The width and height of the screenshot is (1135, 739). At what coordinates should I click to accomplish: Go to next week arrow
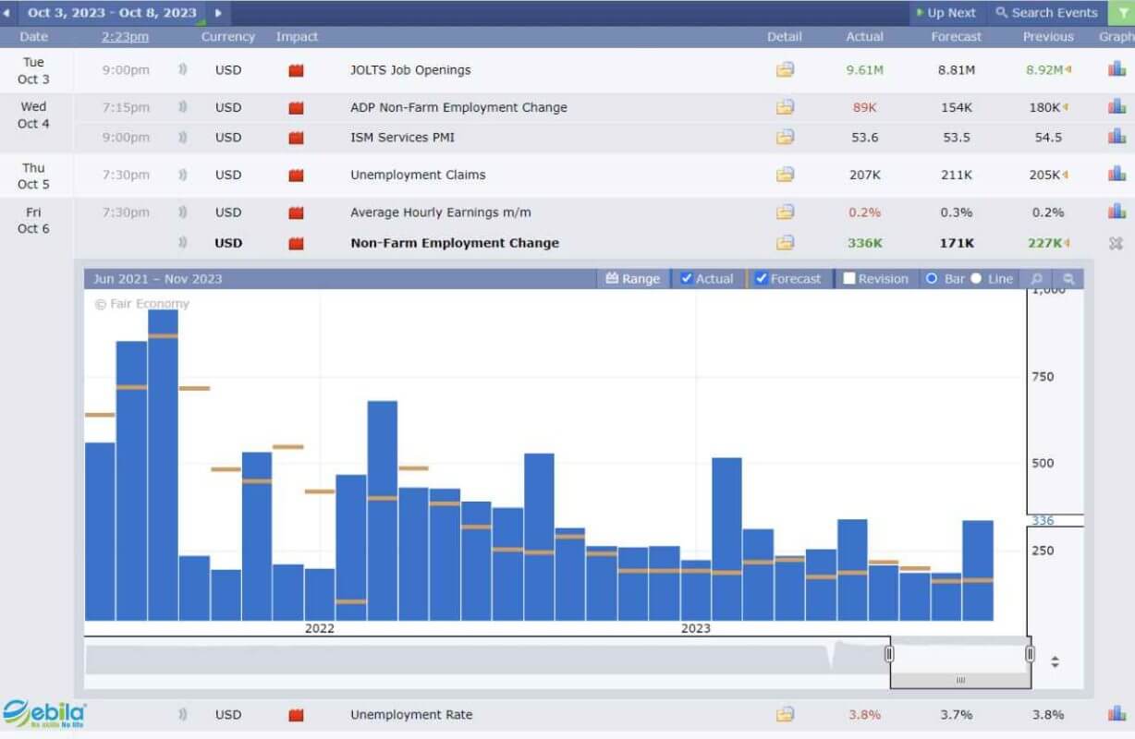pyautogui.click(x=218, y=13)
